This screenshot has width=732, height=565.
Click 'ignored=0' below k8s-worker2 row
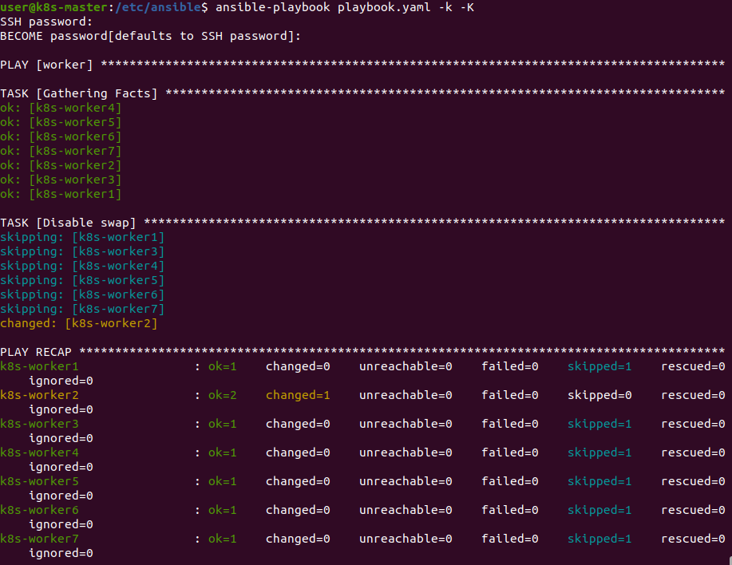click(61, 409)
